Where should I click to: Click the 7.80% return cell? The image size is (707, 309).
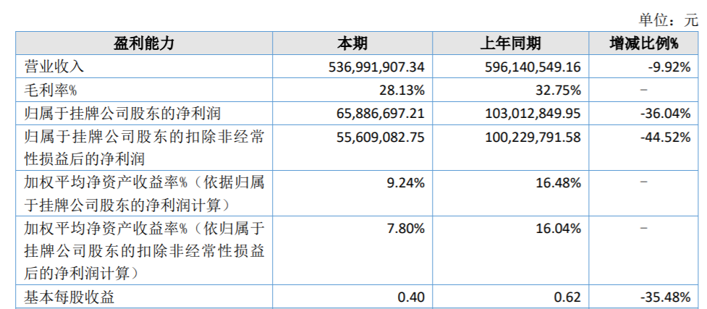(406, 229)
